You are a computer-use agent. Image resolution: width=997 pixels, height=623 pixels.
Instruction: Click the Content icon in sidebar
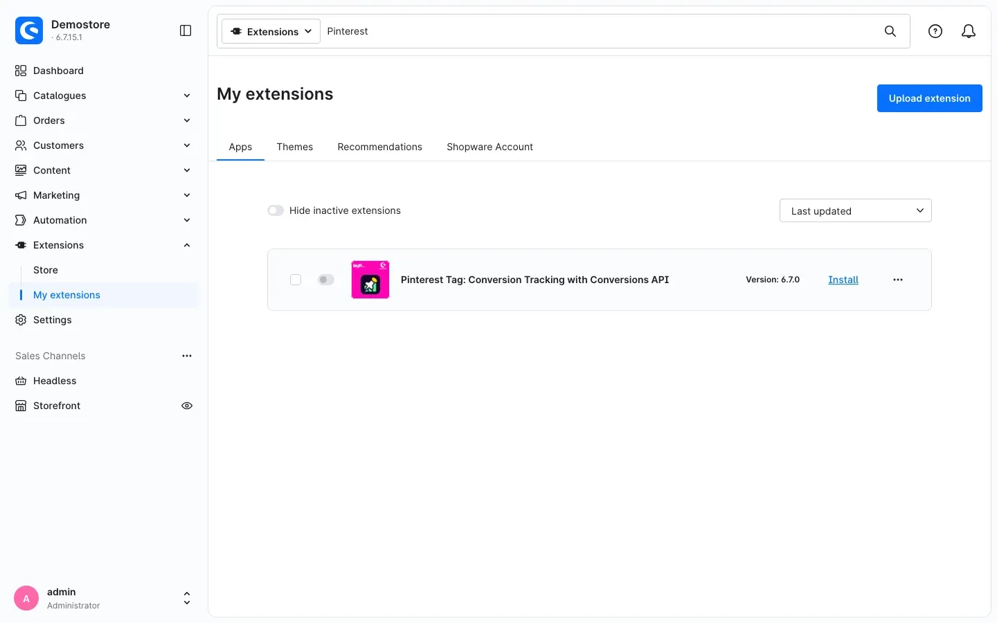pyautogui.click(x=21, y=170)
